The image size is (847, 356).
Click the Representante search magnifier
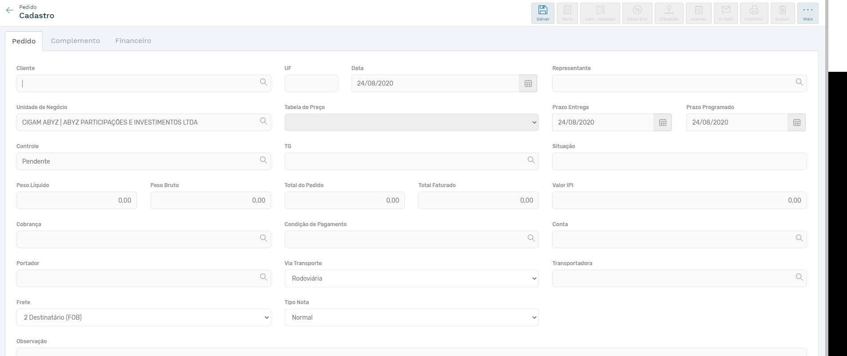click(x=799, y=82)
